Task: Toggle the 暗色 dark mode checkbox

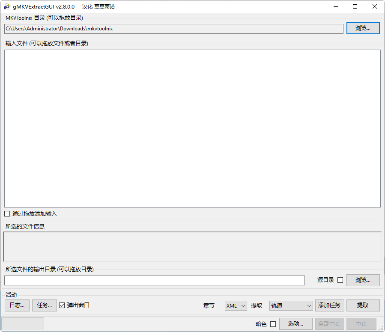Action: [x=273, y=324]
